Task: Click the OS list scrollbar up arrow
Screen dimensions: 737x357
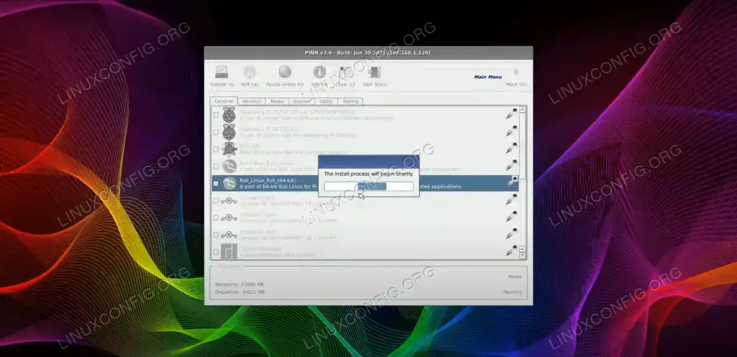Action: click(x=523, y=110)
